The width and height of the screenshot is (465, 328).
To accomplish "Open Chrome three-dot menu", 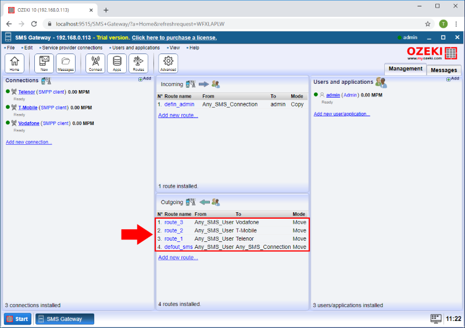I will point(456,24).
